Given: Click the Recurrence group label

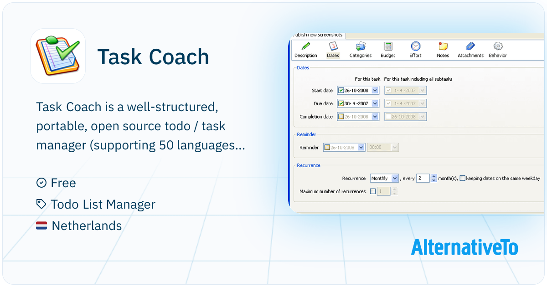Looking at the screenshot, I should 309,165.
